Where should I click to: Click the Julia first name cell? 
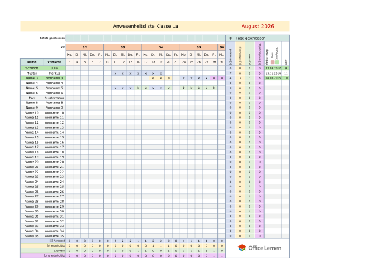(54, 68)
